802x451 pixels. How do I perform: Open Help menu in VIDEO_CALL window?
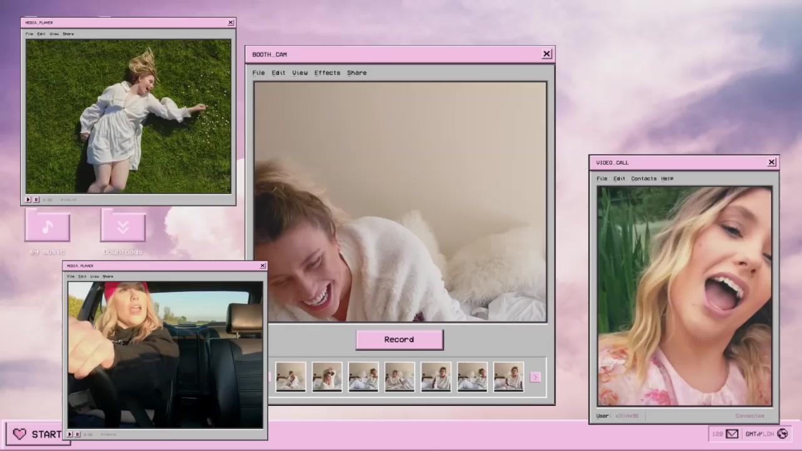point(667,179)
